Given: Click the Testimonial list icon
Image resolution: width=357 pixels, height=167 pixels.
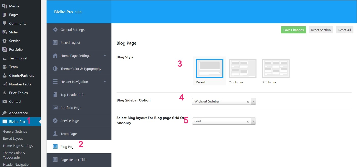Looking at the screenshot, I should pos(5,58).
